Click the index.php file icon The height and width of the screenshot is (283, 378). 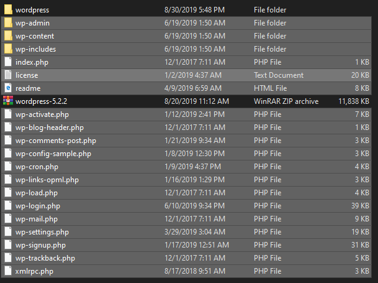[x=7, y=62]
